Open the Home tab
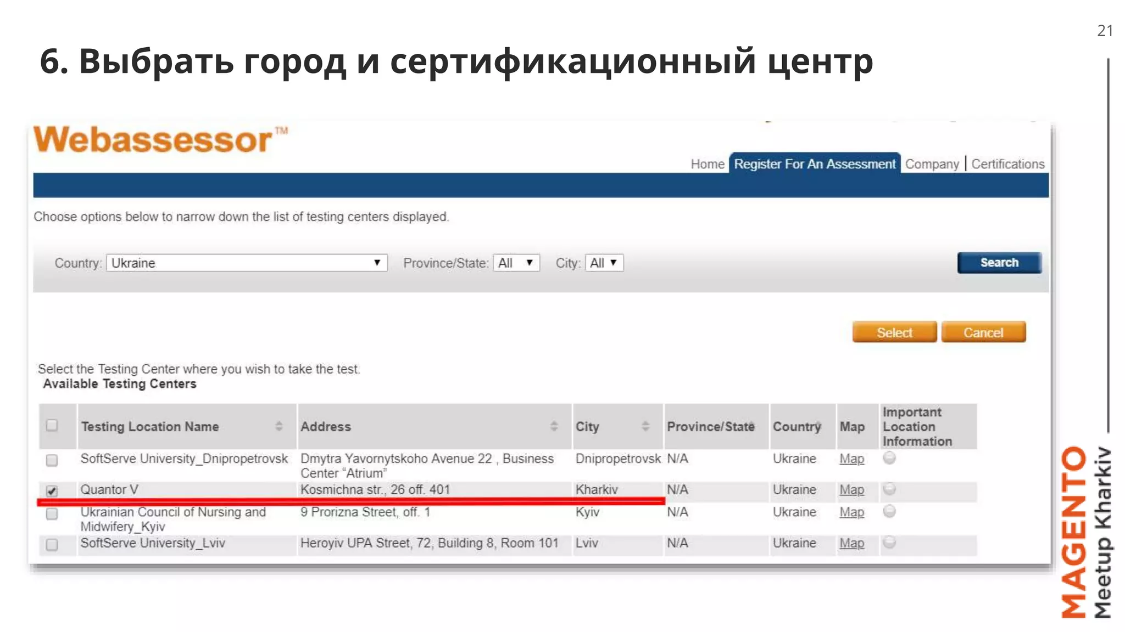This screenshot has height=632, width=1125. tap(708, 164)
